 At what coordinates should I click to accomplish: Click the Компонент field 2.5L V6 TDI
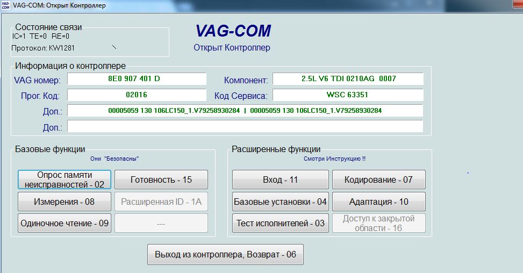[x=348, y=79]
